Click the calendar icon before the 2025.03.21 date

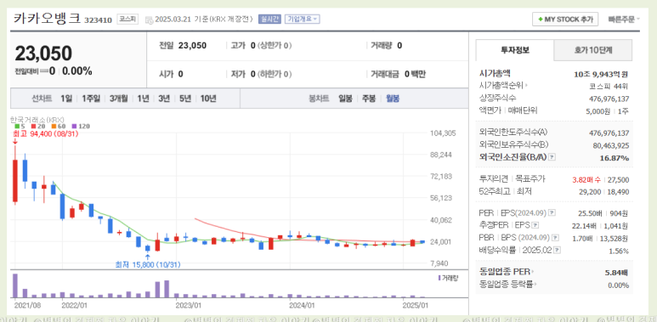point(149,20)
